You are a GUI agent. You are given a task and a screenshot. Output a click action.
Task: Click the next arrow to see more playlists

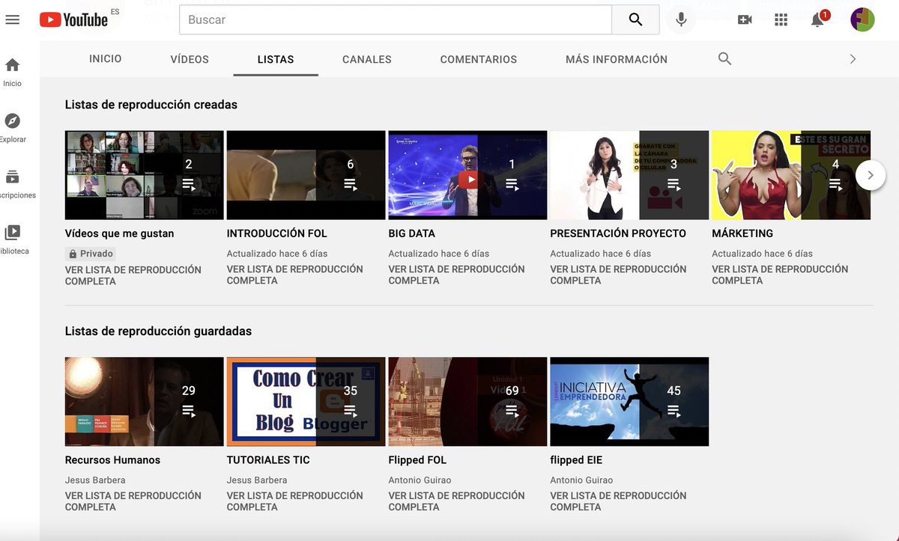871,174
